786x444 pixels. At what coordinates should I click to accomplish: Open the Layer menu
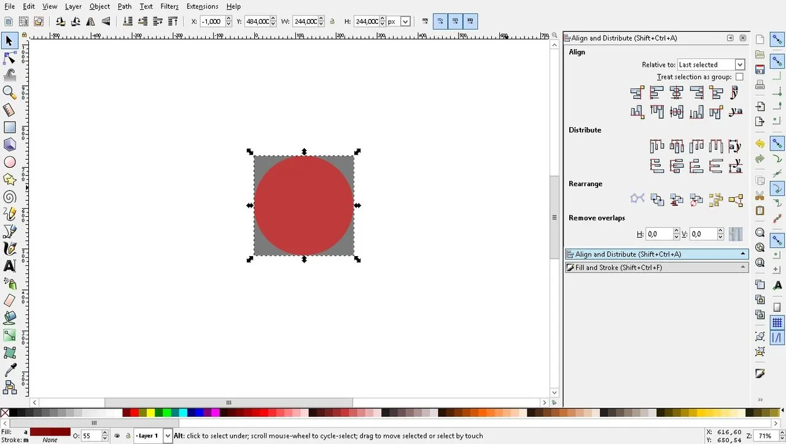73,6
